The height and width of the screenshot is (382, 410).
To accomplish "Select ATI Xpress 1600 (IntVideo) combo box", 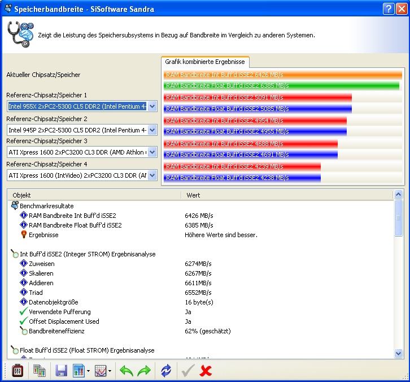I will [82, 175].
